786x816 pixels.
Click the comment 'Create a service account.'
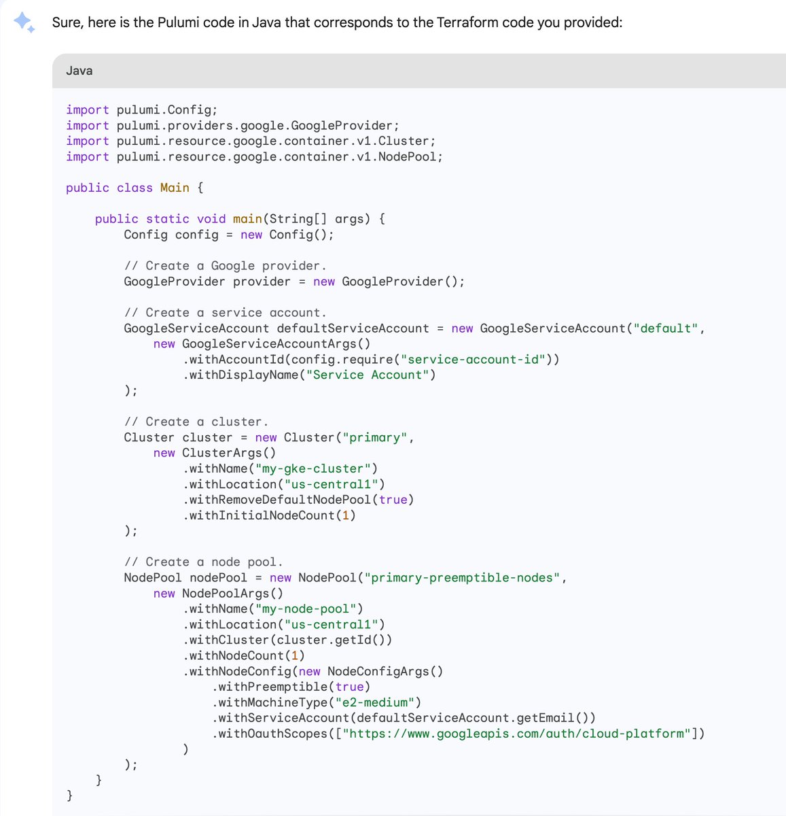(x=226, y=313)
